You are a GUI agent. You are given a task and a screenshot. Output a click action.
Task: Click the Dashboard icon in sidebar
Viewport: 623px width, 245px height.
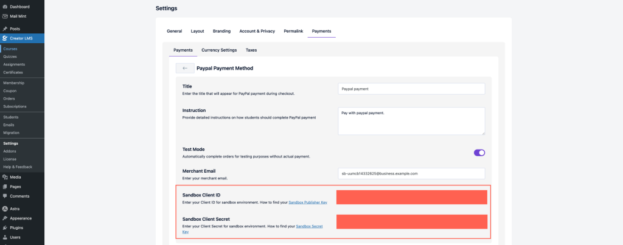pos(5,7)
